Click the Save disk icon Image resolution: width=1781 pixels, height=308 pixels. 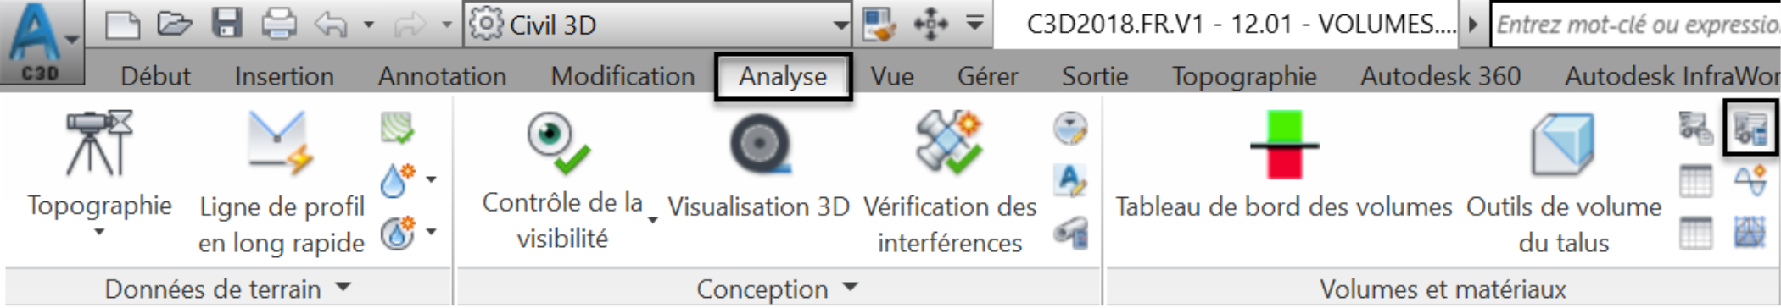226,24
